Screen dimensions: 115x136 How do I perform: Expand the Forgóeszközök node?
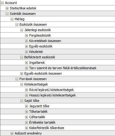point(26,35)
